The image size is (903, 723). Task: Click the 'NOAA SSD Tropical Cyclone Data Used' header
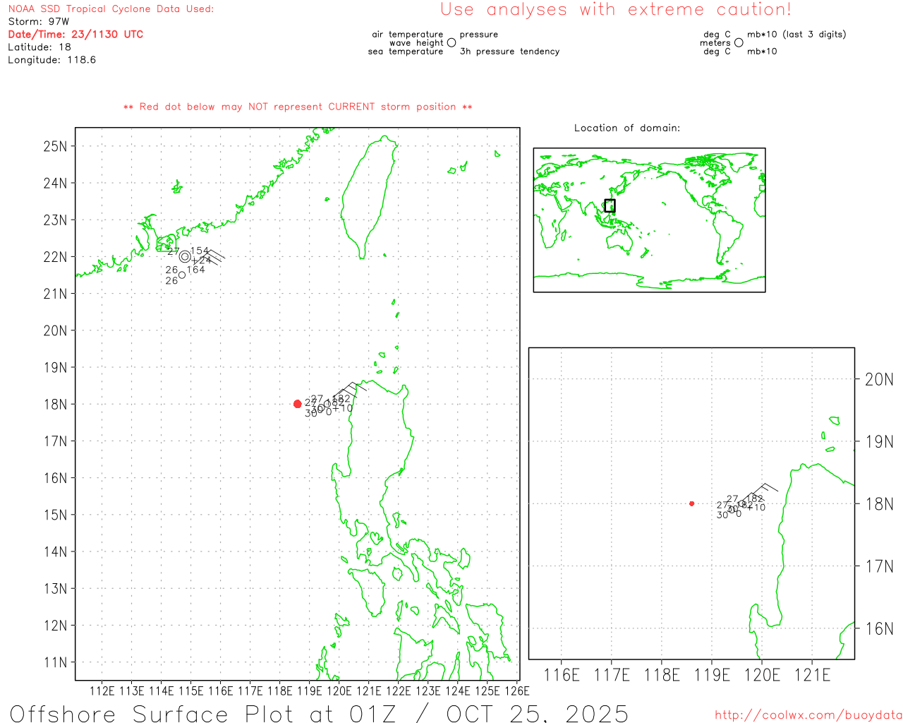[111, 9]
